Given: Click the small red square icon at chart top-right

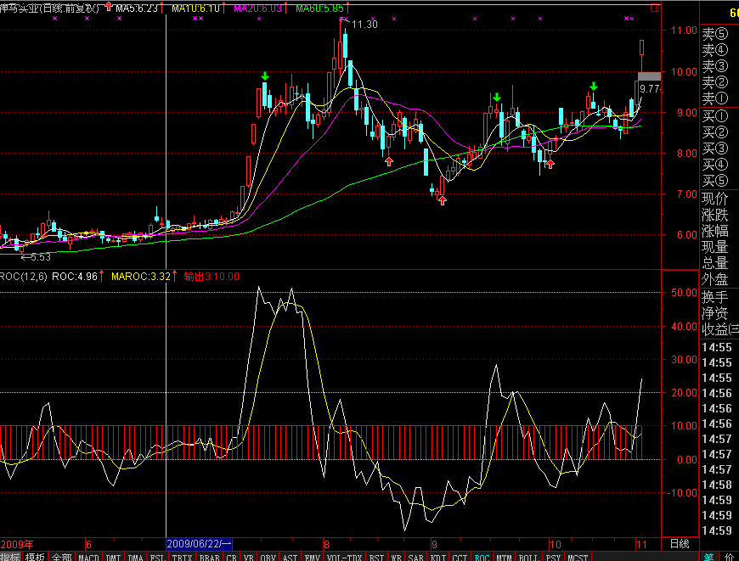Looking at the screenshot, I should [653, 7].
